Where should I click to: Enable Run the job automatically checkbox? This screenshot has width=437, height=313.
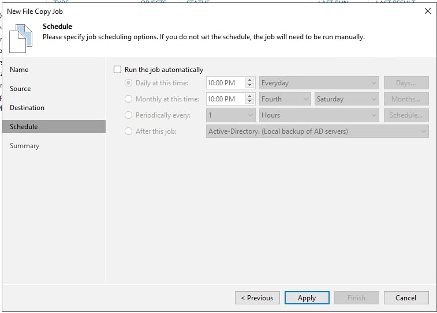click(x=117, y=70)
